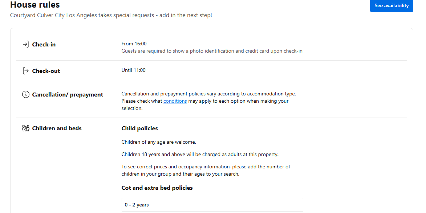Viewport: 426px width, 213px height.
Task: Click the Cancellation info circle icon
Action: click(x=26, y=94)
